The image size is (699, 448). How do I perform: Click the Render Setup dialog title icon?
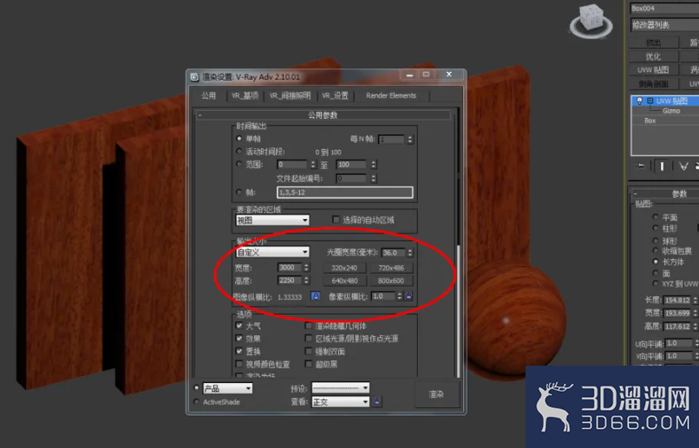[194, 76]
